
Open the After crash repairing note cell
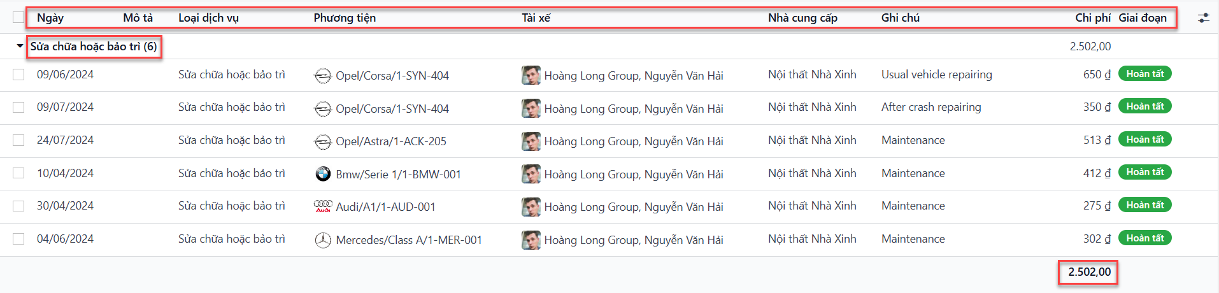(x=931, y=107)
